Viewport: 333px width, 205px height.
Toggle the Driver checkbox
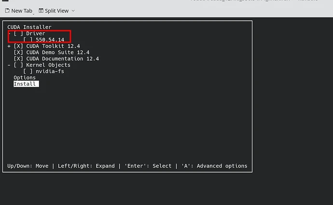(x=18, y=34)
